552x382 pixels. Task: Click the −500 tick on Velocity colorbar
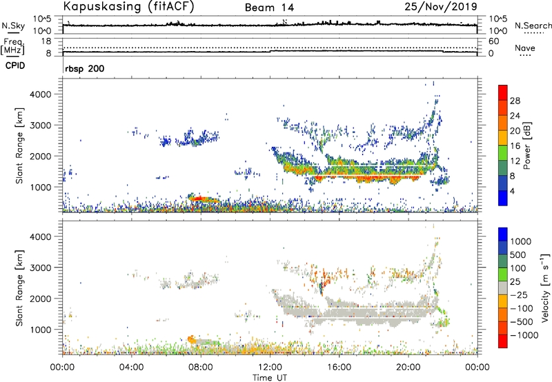tap(522, 321)
